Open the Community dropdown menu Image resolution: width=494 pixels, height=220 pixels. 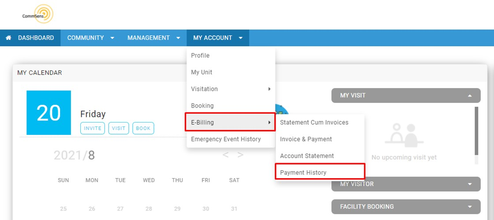click(91, 38)
